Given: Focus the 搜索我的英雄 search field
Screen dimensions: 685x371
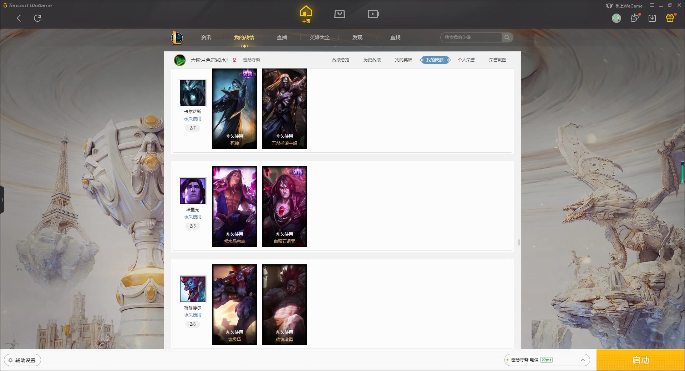Looking at the screenshot, I should click(x=471, y=37).
